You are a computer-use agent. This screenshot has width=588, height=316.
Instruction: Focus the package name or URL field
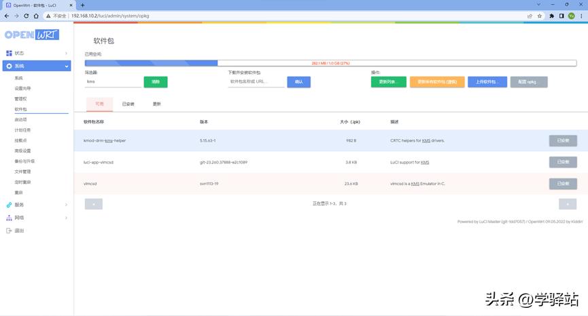256,81
